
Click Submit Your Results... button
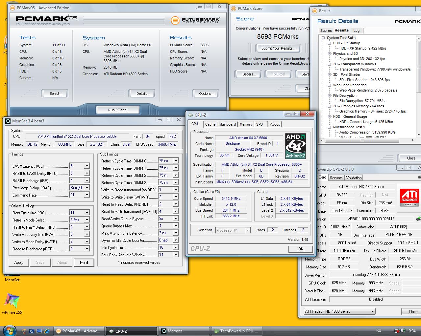[278, 48]
